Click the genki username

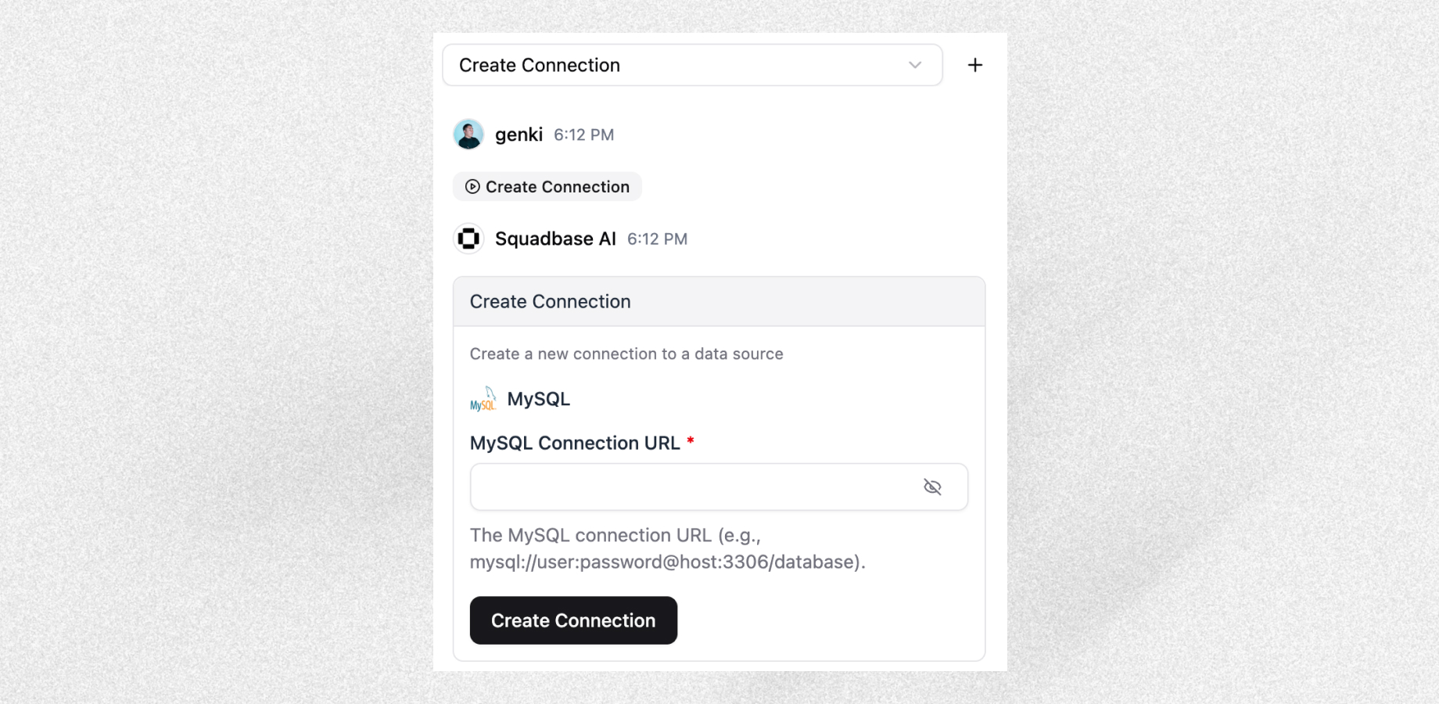tap(519, 135)
